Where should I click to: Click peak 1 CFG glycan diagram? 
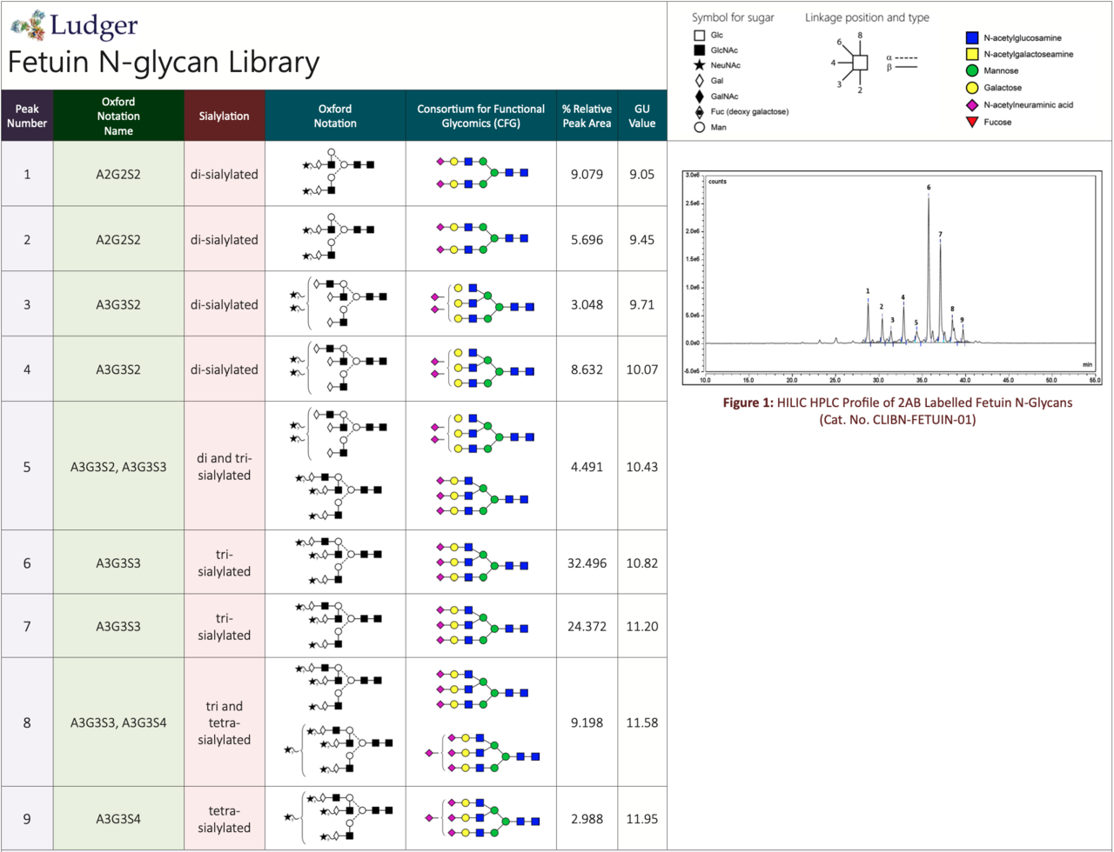(x=480, y=173)
